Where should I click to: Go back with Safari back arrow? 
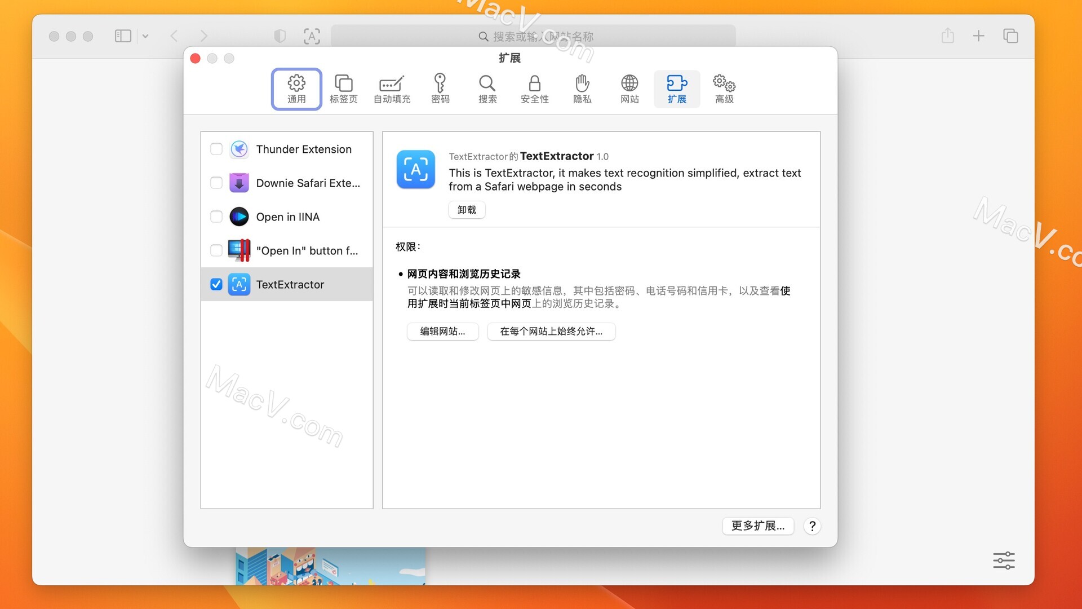tap(174, 36)
